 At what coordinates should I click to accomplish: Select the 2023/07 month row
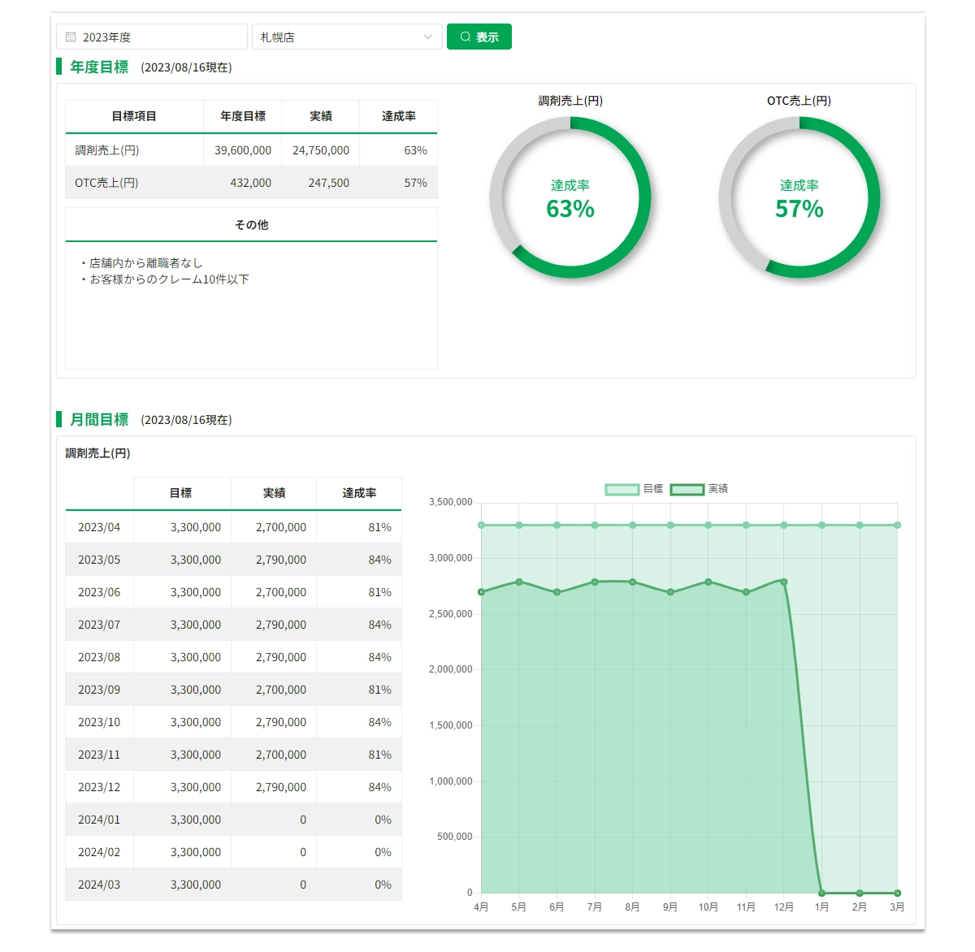pyautogui.click(x=233, y=625)
